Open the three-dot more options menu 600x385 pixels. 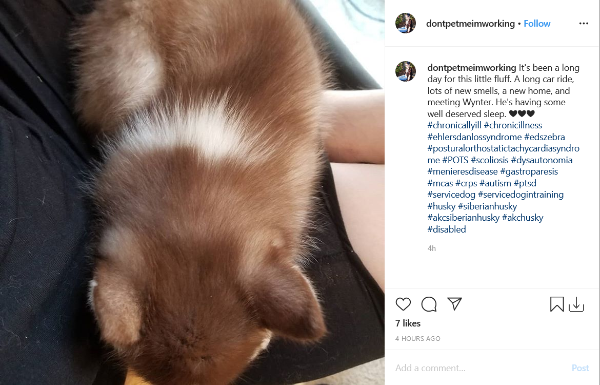(x=584, y=24)
